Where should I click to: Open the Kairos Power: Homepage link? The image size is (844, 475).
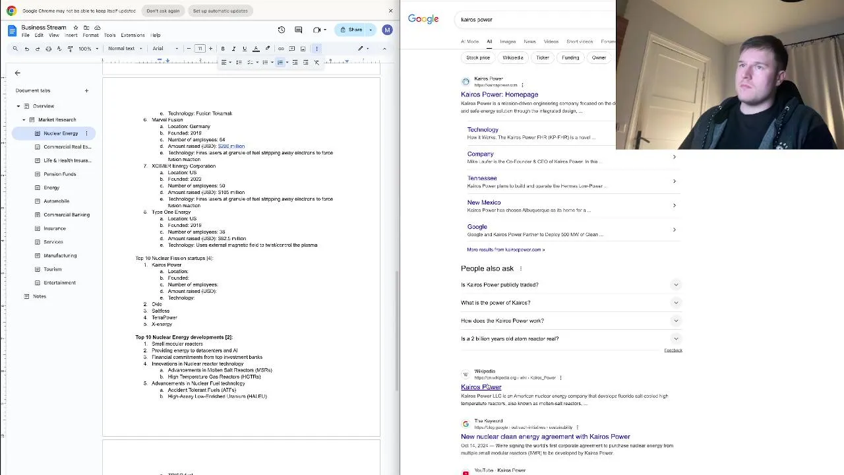click(x=499, y=94)
